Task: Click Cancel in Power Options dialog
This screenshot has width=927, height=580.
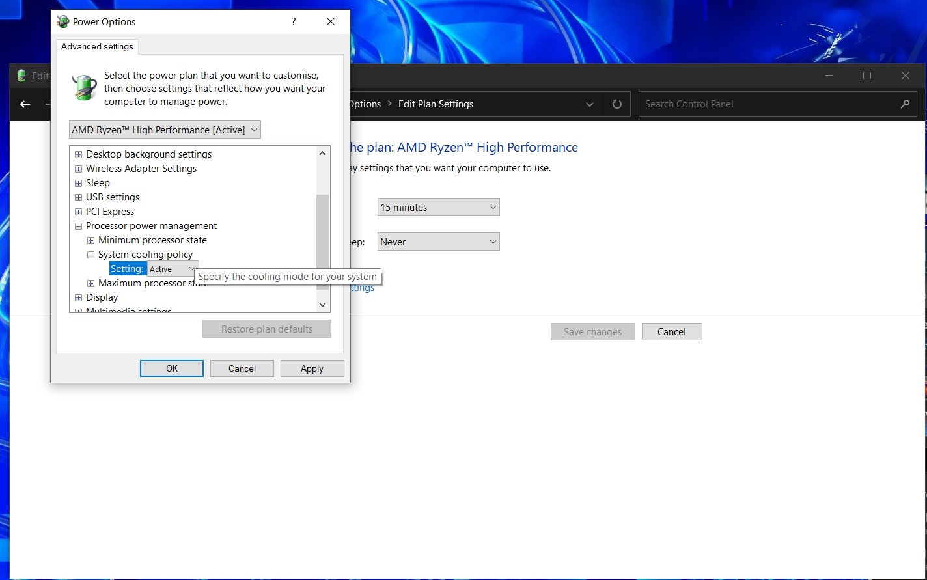Action: [242, 368]
